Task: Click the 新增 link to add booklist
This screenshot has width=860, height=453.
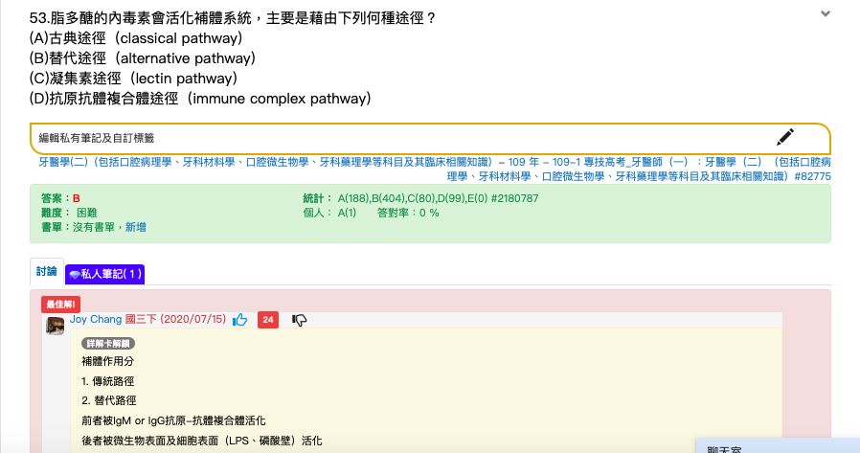Action: 134,227
